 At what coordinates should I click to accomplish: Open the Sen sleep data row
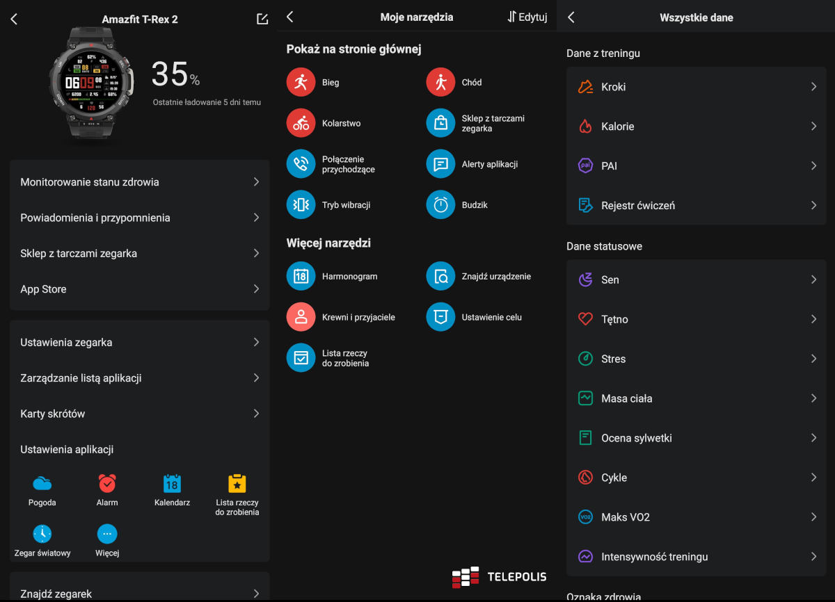[x=696, y=280]
